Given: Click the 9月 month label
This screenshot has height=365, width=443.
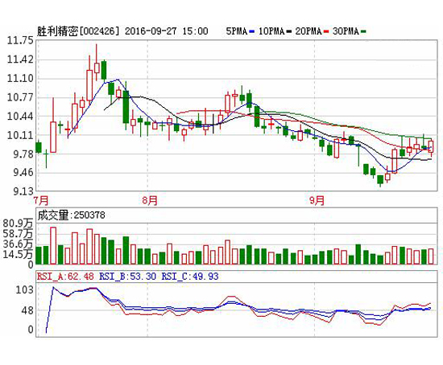Looking at the screenshot, I should (317, 200).
